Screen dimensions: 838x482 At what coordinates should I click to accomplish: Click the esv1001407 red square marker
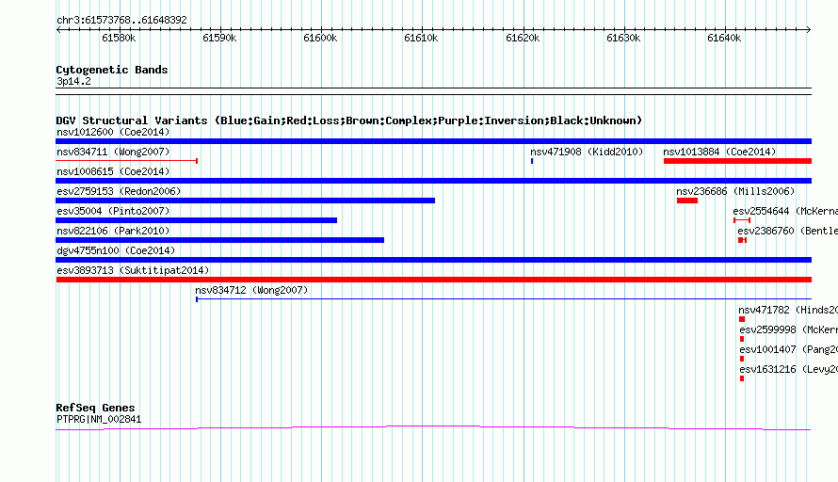coord(742,359)
